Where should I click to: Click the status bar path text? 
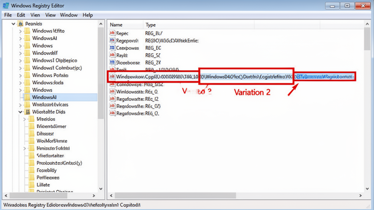click(72, 205)
